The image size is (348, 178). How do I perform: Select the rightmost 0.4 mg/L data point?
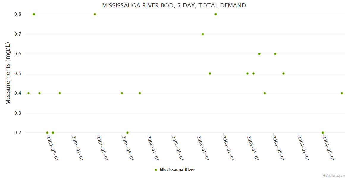click(342, 93)
